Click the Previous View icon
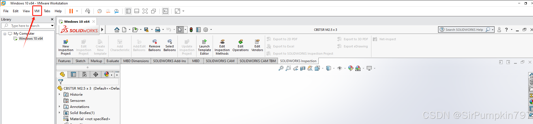 (x=296, y=68)
